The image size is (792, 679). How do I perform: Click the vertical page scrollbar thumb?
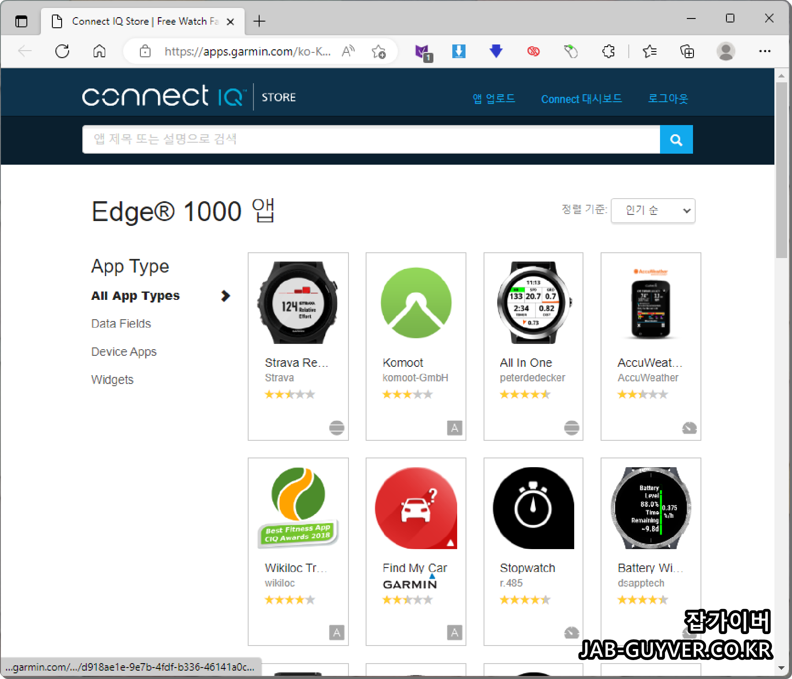[x=781, y=170]
